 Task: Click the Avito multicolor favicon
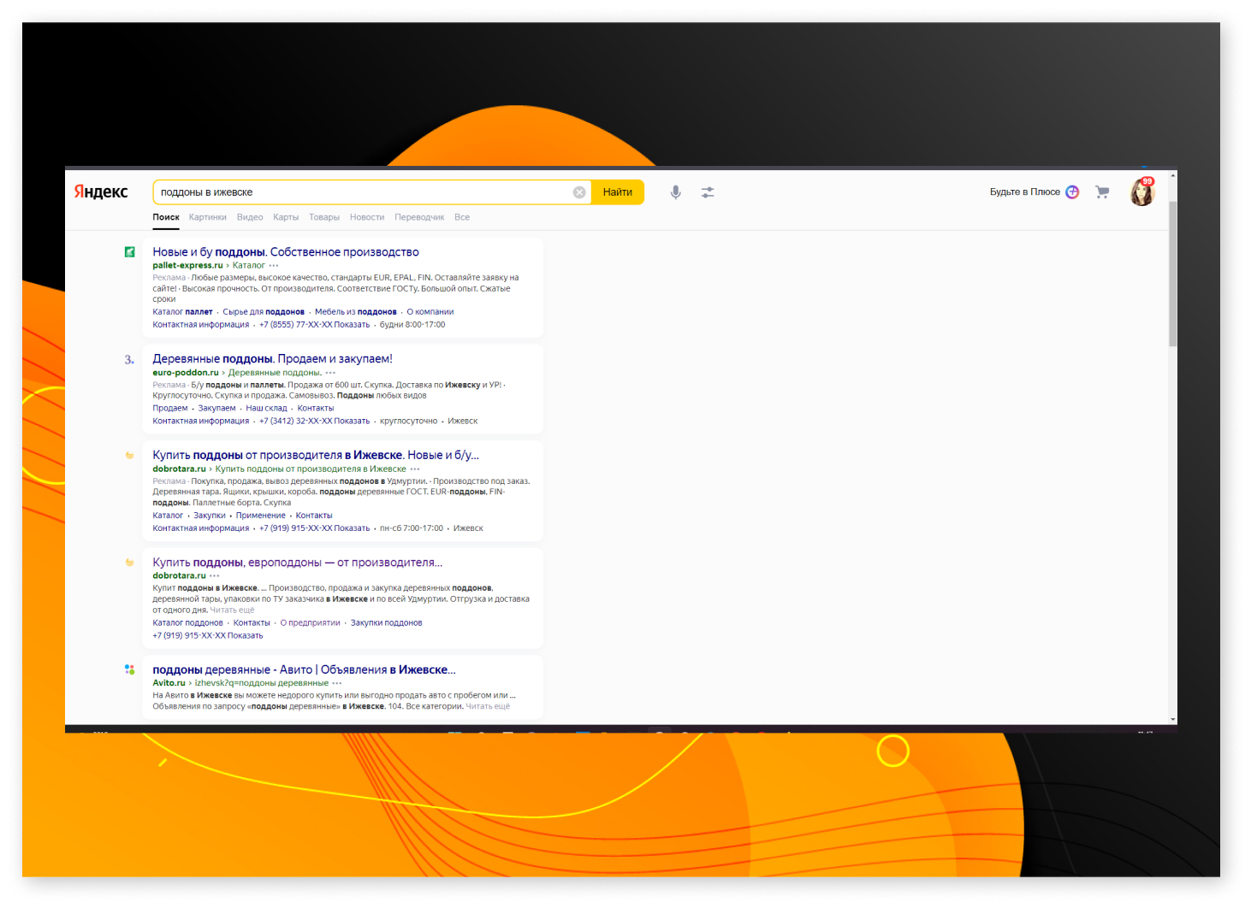click(129, 669)
